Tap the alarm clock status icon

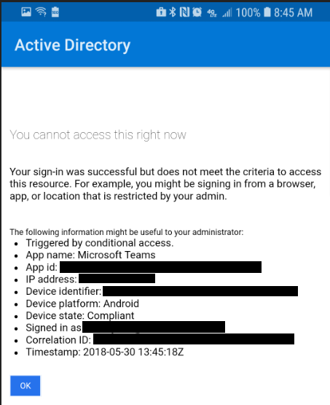point(197,12)
